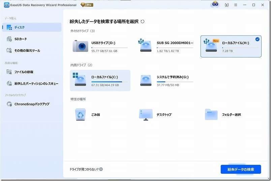Open ファイルの修復 menu item

tap(32, 72)
